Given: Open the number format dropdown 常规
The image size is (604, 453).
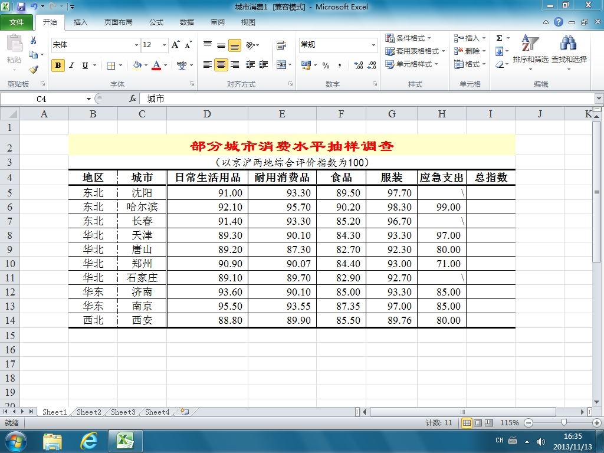Looking at the screenshot, I should point(373,45).
